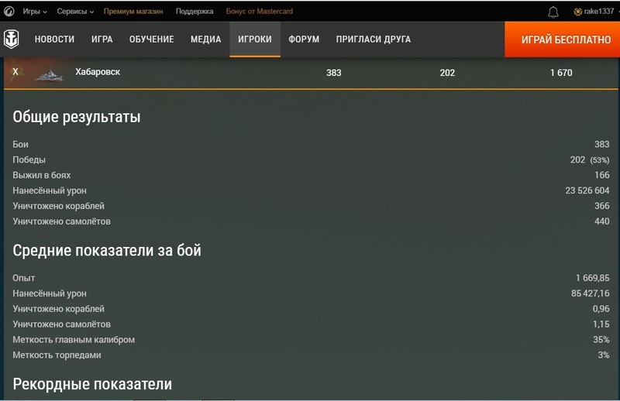
Task: Select the Обучение menu item
Action: [151, 39]
